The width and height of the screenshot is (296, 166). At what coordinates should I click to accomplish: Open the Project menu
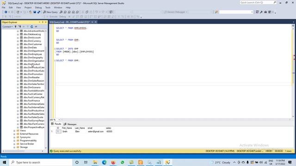pyautogui.click(x=28, y=7)
